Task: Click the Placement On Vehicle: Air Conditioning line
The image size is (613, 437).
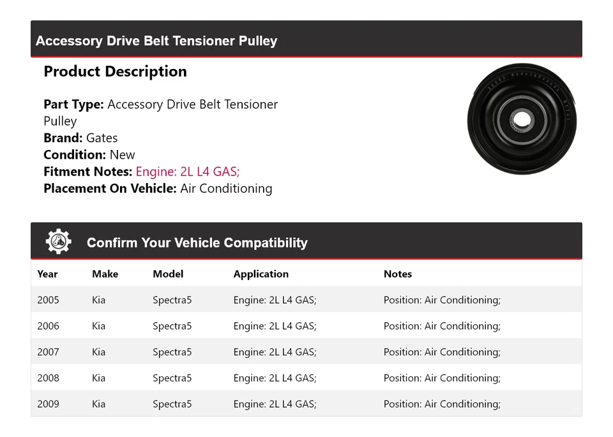Action: coord(158,188)
